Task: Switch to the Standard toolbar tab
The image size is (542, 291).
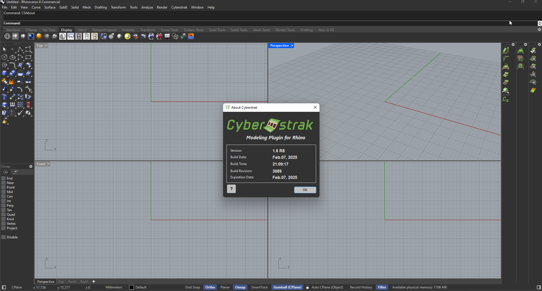Action: tap(13, 30)
